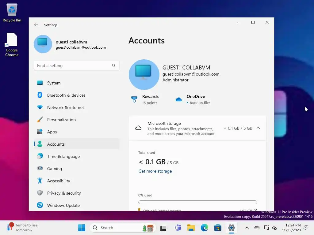
Task: Click the taskbar Search box
Action: (123, 228)
